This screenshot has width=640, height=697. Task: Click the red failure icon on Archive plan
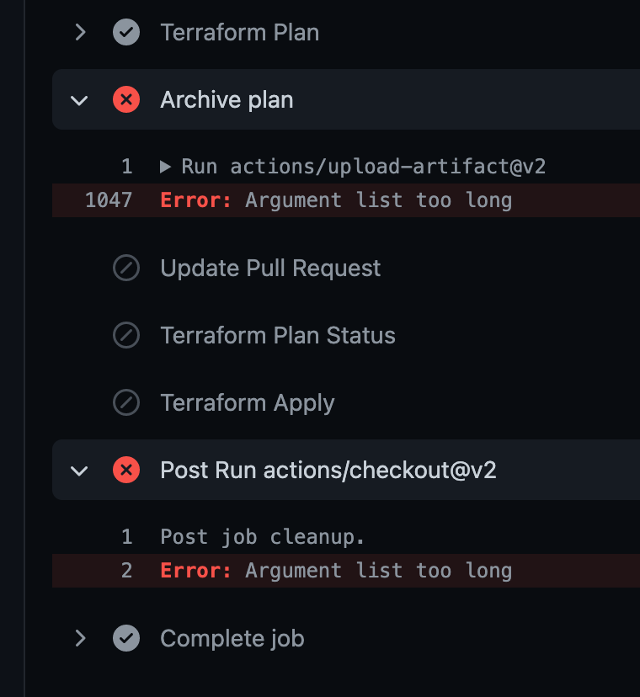click(x=126, y=99)
